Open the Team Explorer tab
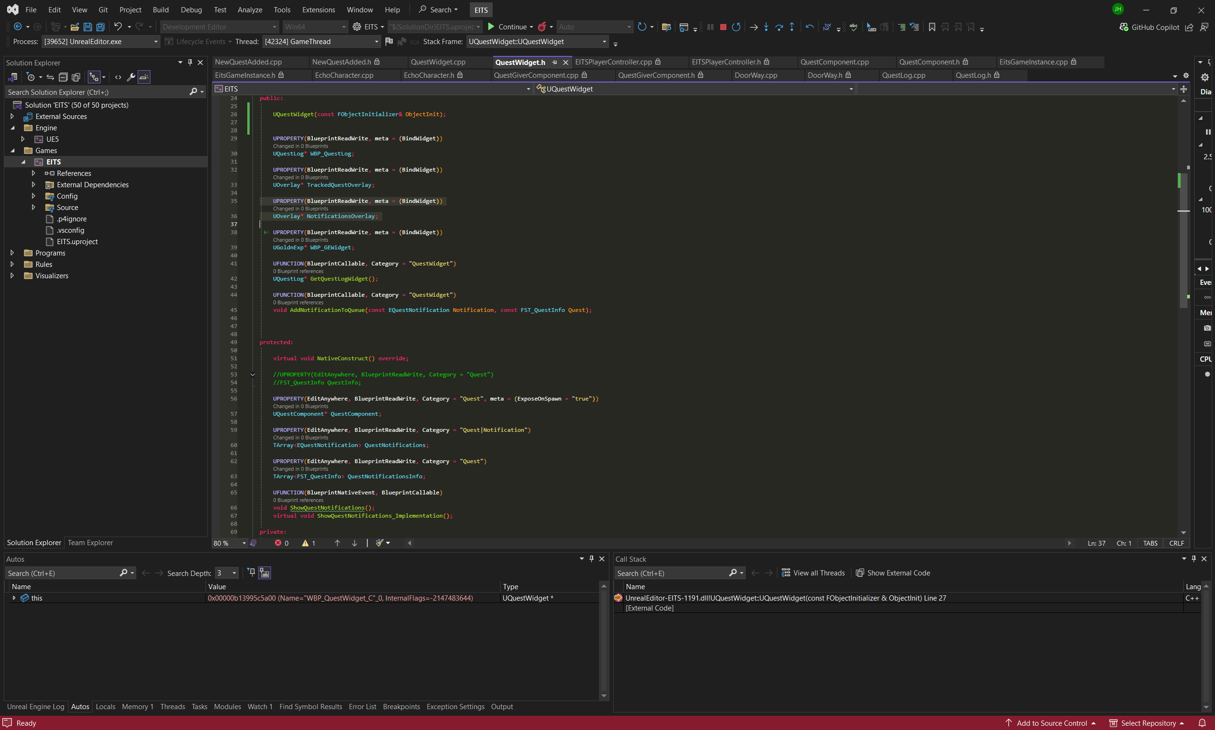 (x=90, y=543)
